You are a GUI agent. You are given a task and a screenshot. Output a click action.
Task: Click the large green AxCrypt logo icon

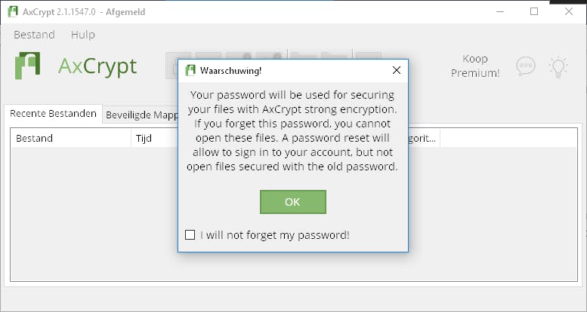tap(28, 66)
